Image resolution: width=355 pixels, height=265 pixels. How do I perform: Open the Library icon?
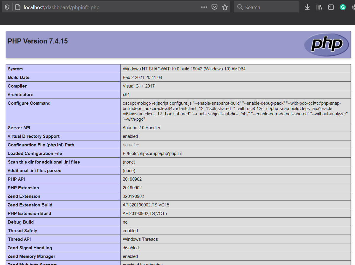point(319,7)
